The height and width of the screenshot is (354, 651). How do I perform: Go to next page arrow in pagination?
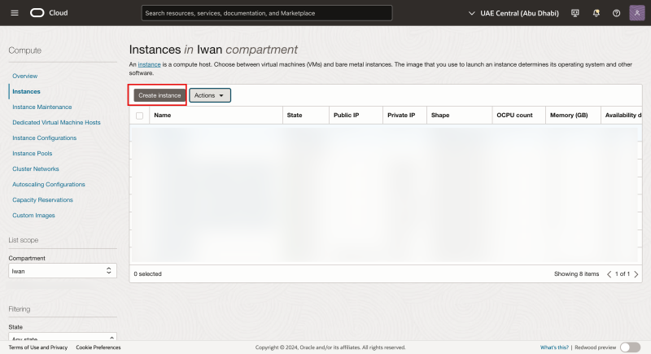637,274
